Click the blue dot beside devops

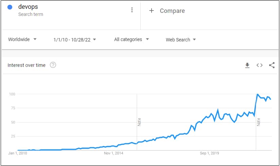click(x=10, y=7)
